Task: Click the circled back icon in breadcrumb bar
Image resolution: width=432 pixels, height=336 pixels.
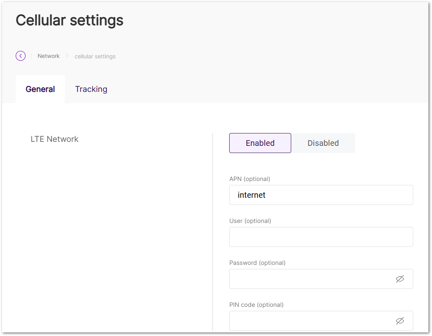Action: (x=20, y=56)
